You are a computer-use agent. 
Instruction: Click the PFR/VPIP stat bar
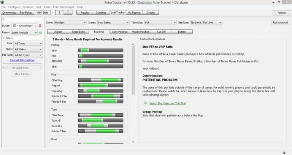100,61
